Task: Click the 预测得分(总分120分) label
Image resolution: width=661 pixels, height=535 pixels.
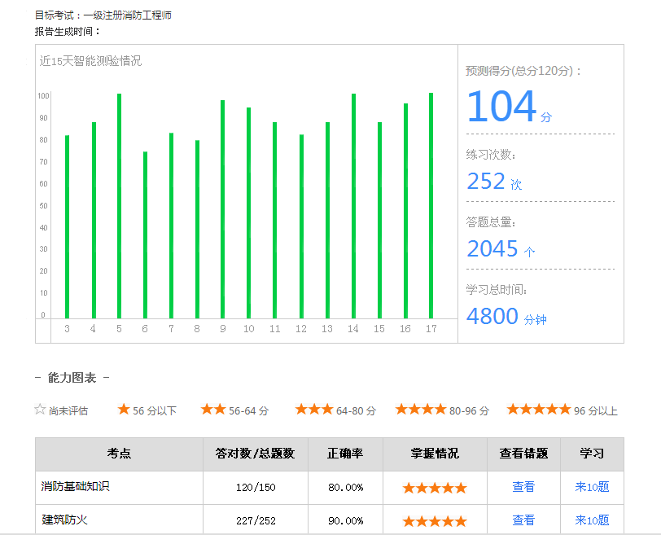Action: pos(523,71)
